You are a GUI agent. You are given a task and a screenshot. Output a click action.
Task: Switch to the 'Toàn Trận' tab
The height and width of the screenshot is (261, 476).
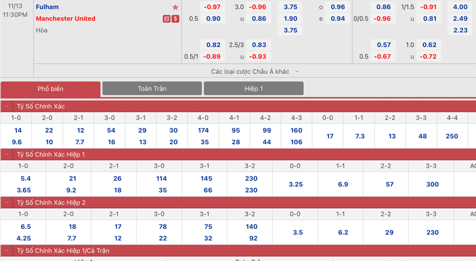coord(152,88)
